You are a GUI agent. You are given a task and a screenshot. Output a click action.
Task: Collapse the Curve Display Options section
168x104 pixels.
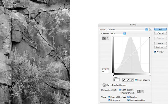(104, 85)
